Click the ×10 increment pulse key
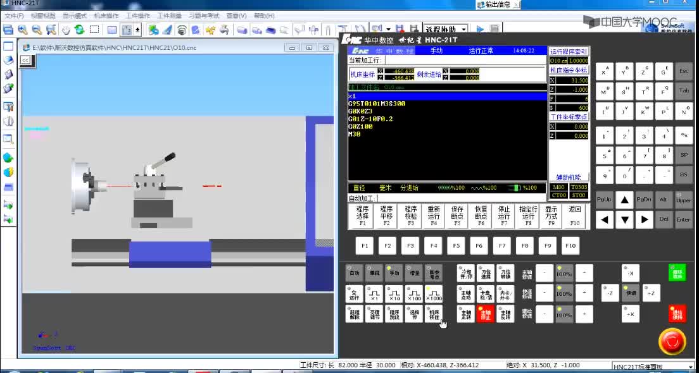The height and width of the screenshot is (373, 699). pyautogui.click(x=394, y=294)
